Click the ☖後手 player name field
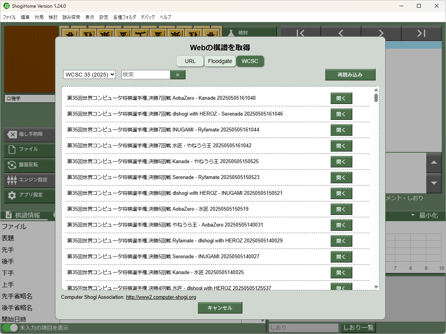 click(30, 99)
